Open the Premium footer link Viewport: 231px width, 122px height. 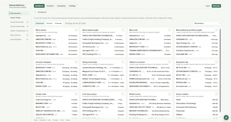point(55,120)
